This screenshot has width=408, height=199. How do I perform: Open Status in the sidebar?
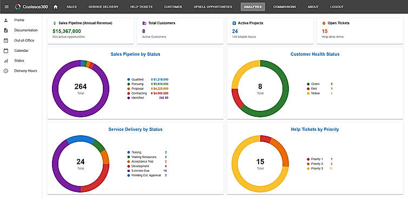(19, 61)
